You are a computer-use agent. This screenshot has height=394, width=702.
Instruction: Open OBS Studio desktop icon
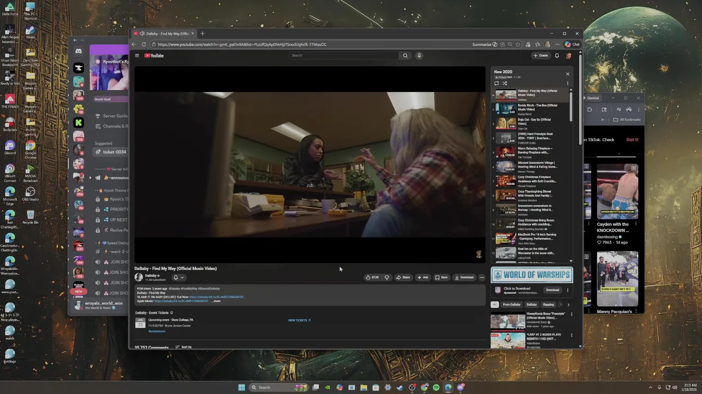30,194
